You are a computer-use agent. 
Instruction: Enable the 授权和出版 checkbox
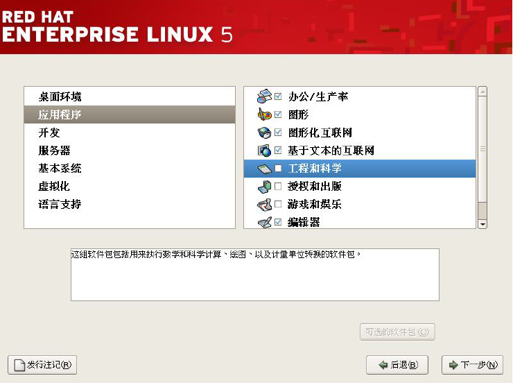[x=278, y=186]
